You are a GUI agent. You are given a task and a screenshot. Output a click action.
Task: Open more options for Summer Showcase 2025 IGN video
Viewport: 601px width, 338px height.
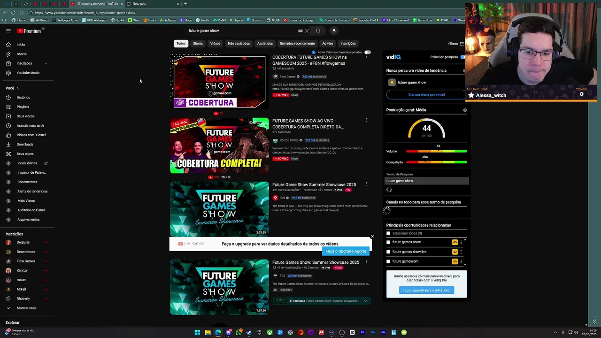coord(366,184)
